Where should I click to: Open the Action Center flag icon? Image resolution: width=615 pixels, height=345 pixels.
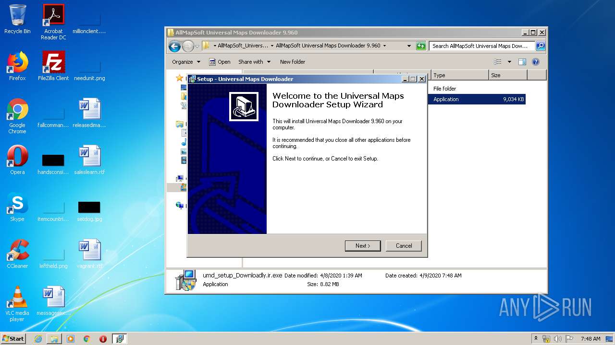point(569,339)
